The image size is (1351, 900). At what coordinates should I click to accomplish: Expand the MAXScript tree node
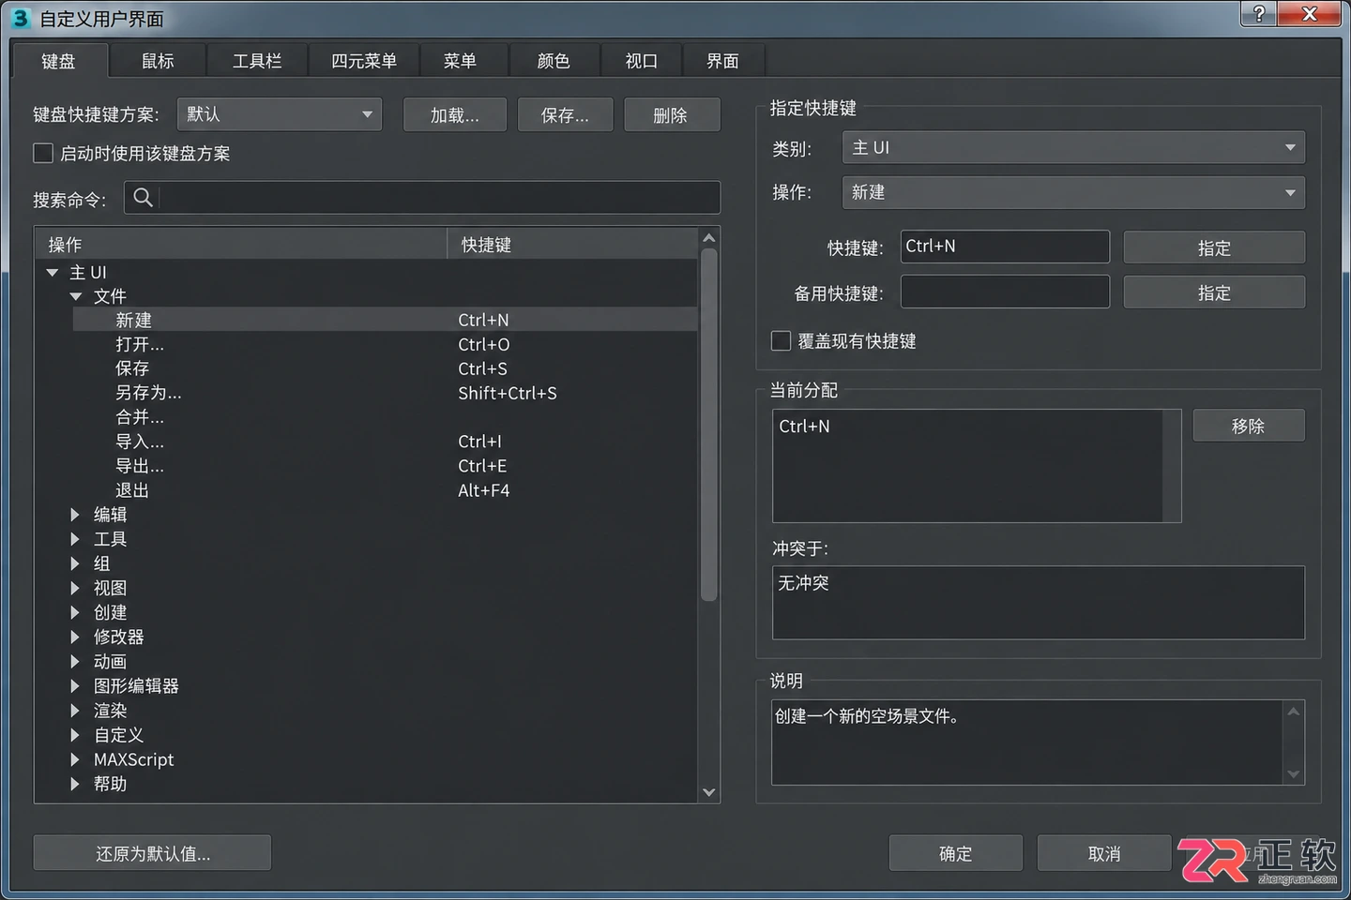[x=75, y=759]
